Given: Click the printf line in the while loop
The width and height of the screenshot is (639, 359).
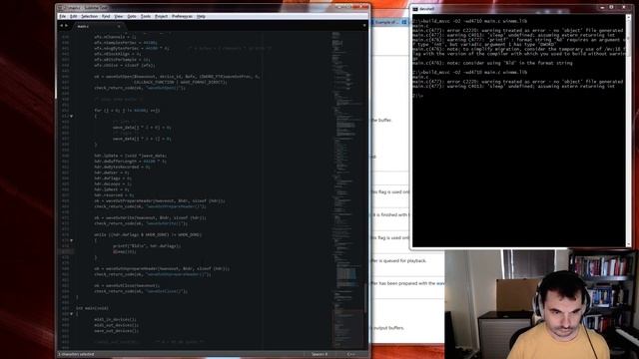Looking at the screenshot, I should (x=147, y=246).
